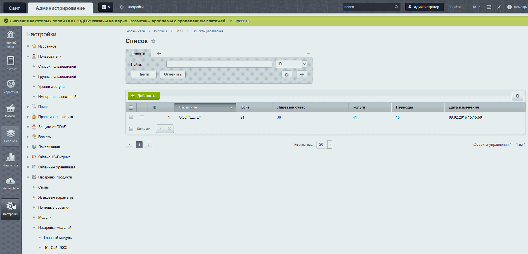Sort by the Название column header
This screenshot has height=254, width=528.
205,107
